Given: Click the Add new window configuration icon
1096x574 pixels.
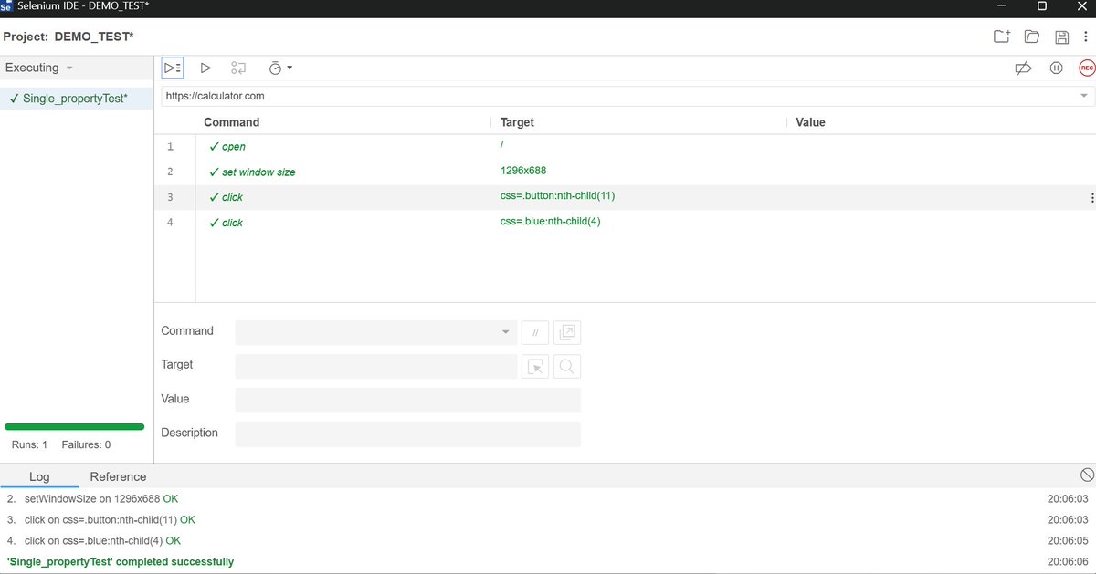Looking at the screenshot, I should [x=567, y=332].
